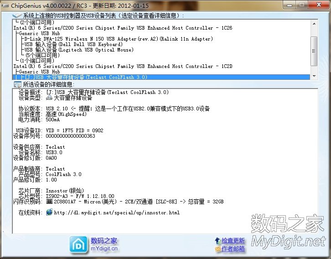Select the 1C26 USB Enhanced Host Controller
The image size is (331, 259).
pyautogui.click(x=123, y=28)
